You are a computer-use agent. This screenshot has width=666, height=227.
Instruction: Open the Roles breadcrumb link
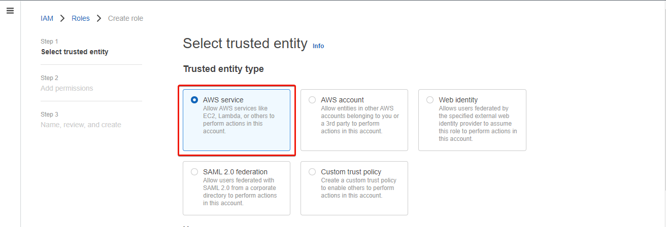click(81, 18)
